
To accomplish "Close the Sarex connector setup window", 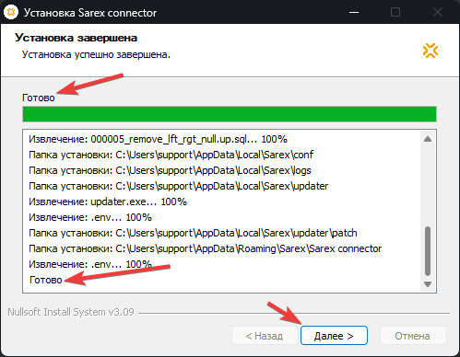I will coord(437,12).
